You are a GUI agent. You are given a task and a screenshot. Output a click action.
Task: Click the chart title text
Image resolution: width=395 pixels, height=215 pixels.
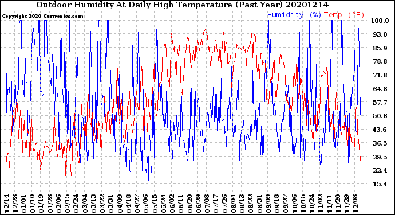(x=183, y=5)
